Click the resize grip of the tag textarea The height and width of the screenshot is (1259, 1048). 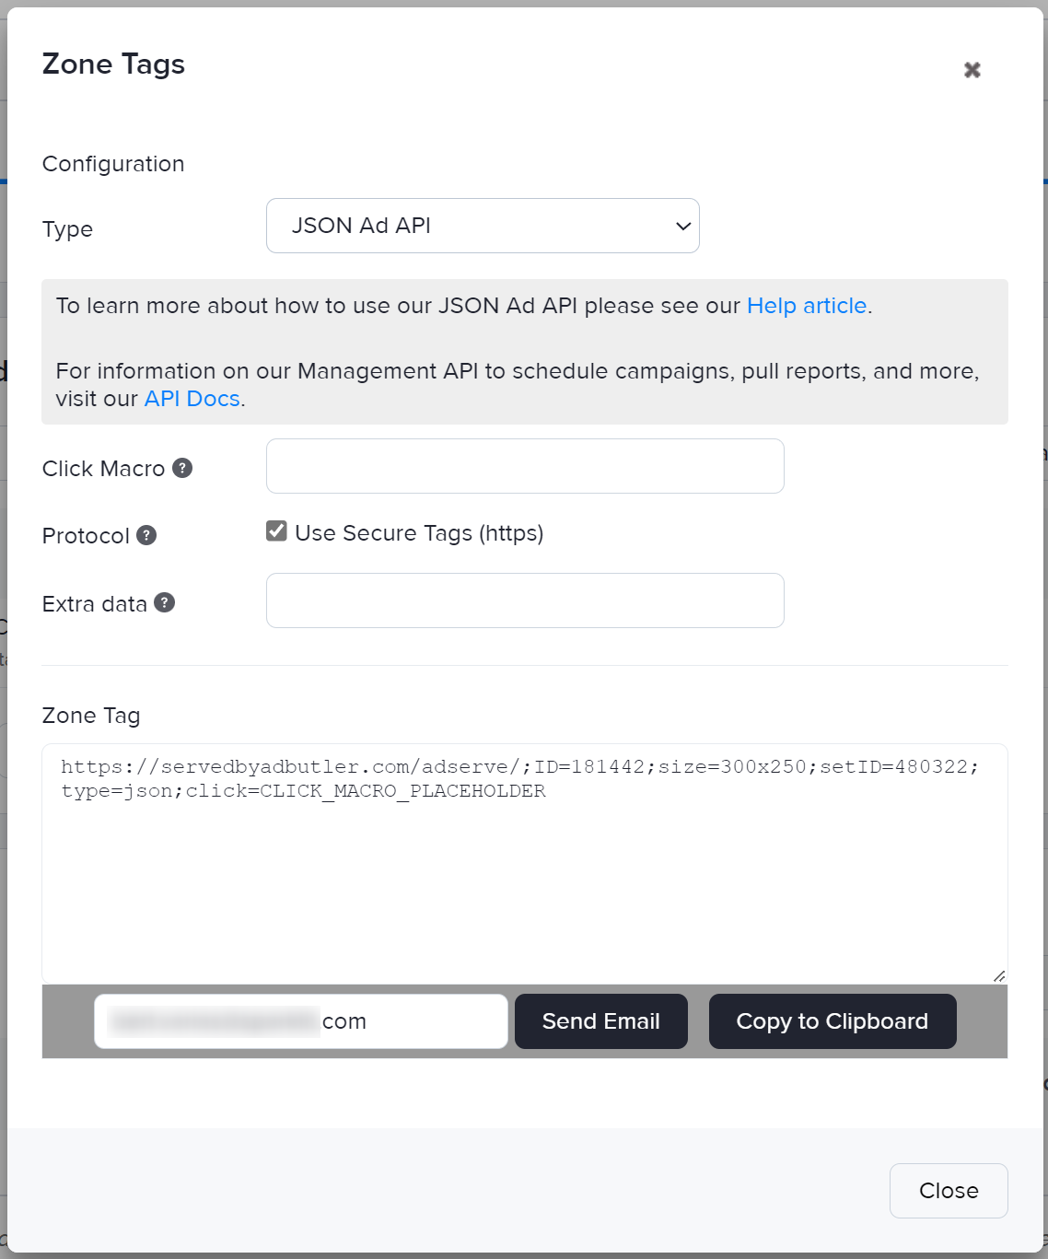coord(997,973)
